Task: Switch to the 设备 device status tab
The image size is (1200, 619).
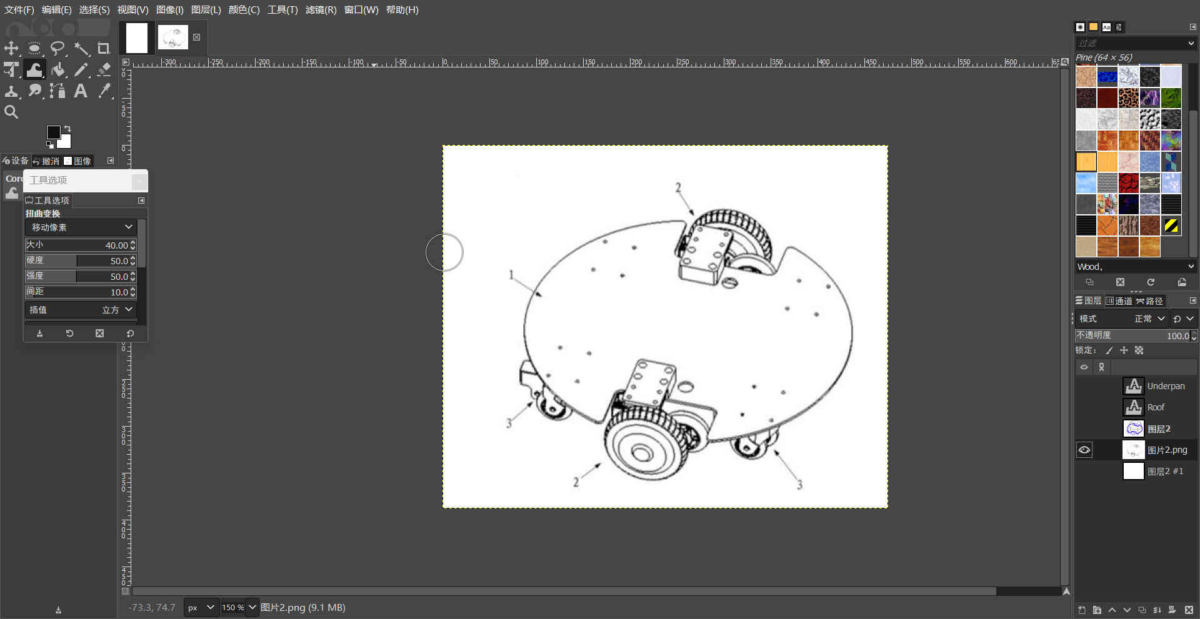Action: (16, 161)
